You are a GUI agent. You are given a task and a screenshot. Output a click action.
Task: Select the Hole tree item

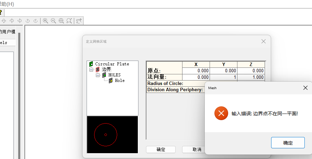click(x=120, y=81)
